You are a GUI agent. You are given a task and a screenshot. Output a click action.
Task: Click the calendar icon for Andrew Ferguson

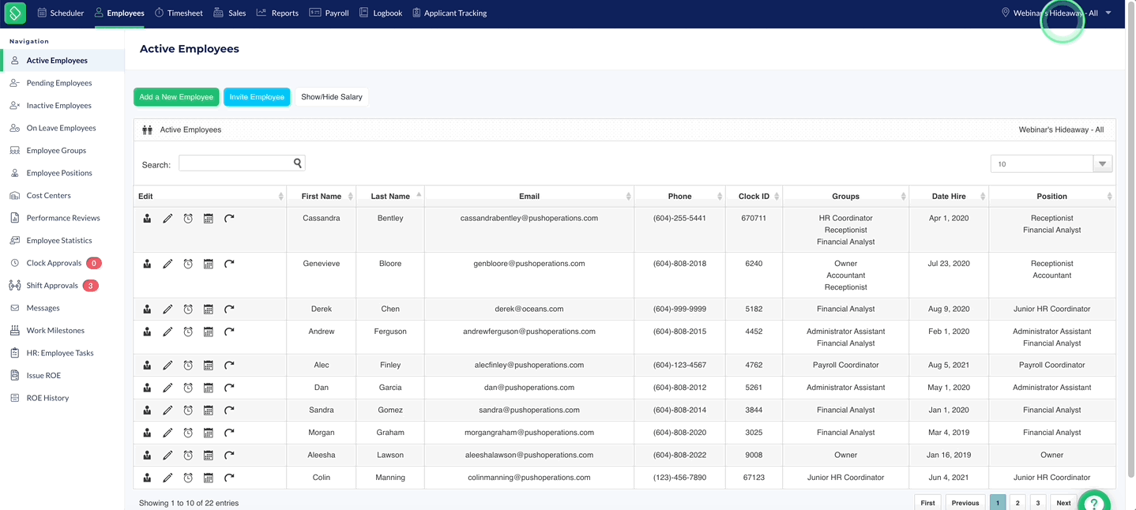click(209, 332)
